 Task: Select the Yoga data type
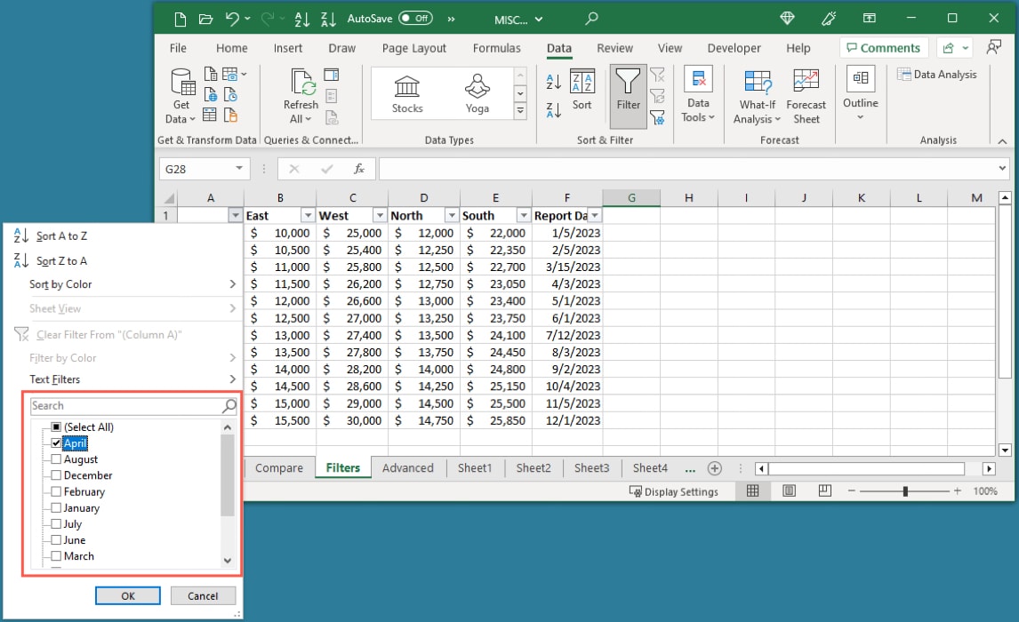477,92
